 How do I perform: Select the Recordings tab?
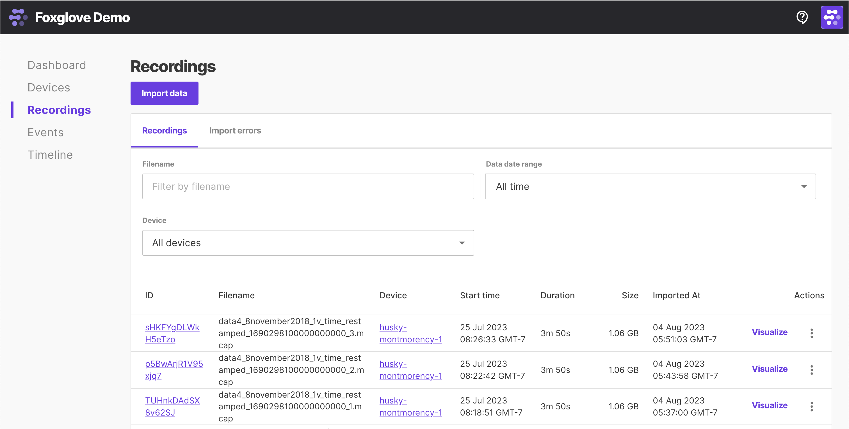pos(164,131)
